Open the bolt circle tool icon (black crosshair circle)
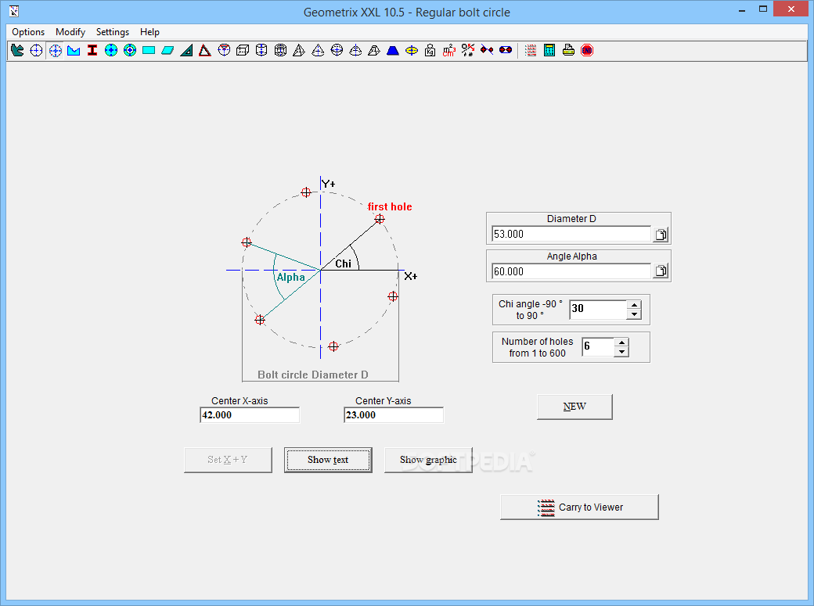 click(x=36, y=50)
